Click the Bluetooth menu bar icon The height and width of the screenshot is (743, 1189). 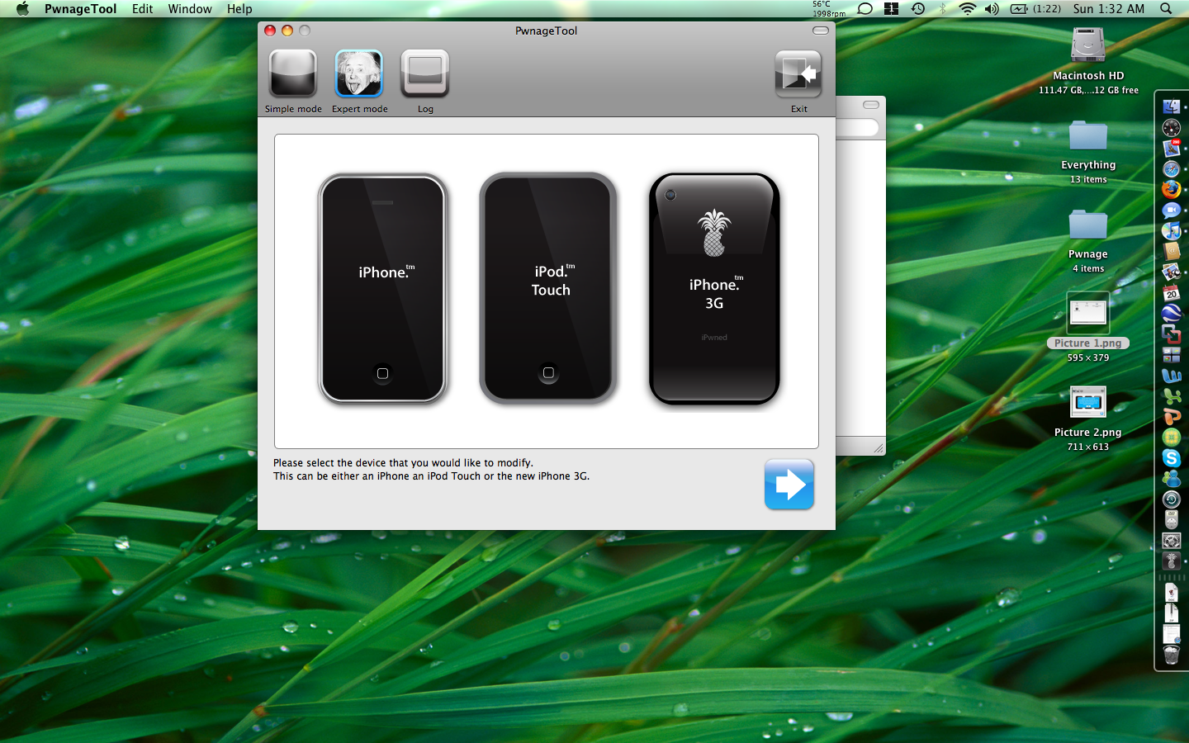point(943,9)
